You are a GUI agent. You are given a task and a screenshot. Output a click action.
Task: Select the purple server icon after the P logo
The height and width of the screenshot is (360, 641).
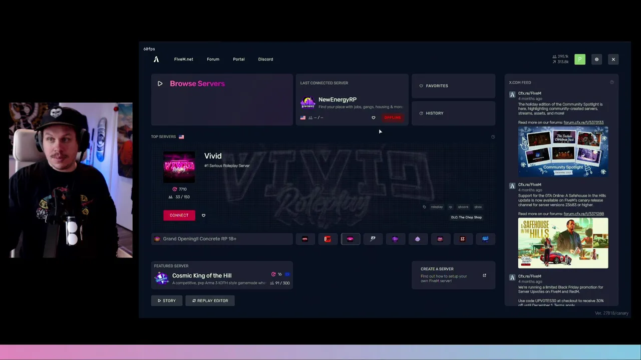(x=395, y=239)
